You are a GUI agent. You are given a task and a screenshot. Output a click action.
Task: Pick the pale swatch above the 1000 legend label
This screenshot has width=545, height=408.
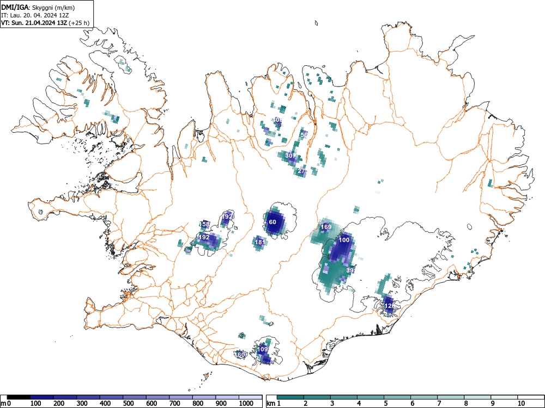click(x=250, y=397)
